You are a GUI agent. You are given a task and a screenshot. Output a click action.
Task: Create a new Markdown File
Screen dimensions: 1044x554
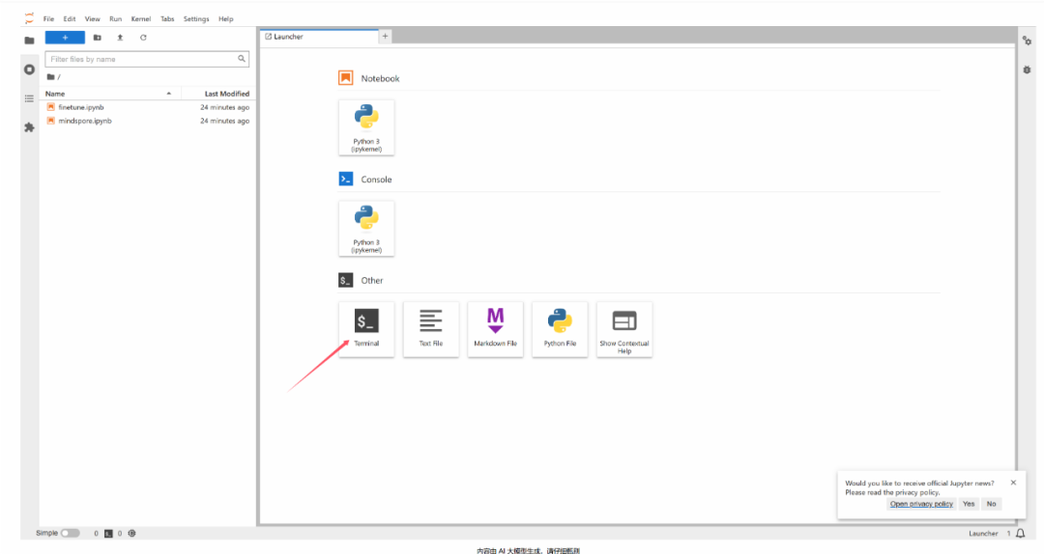(x=495, y=329)
